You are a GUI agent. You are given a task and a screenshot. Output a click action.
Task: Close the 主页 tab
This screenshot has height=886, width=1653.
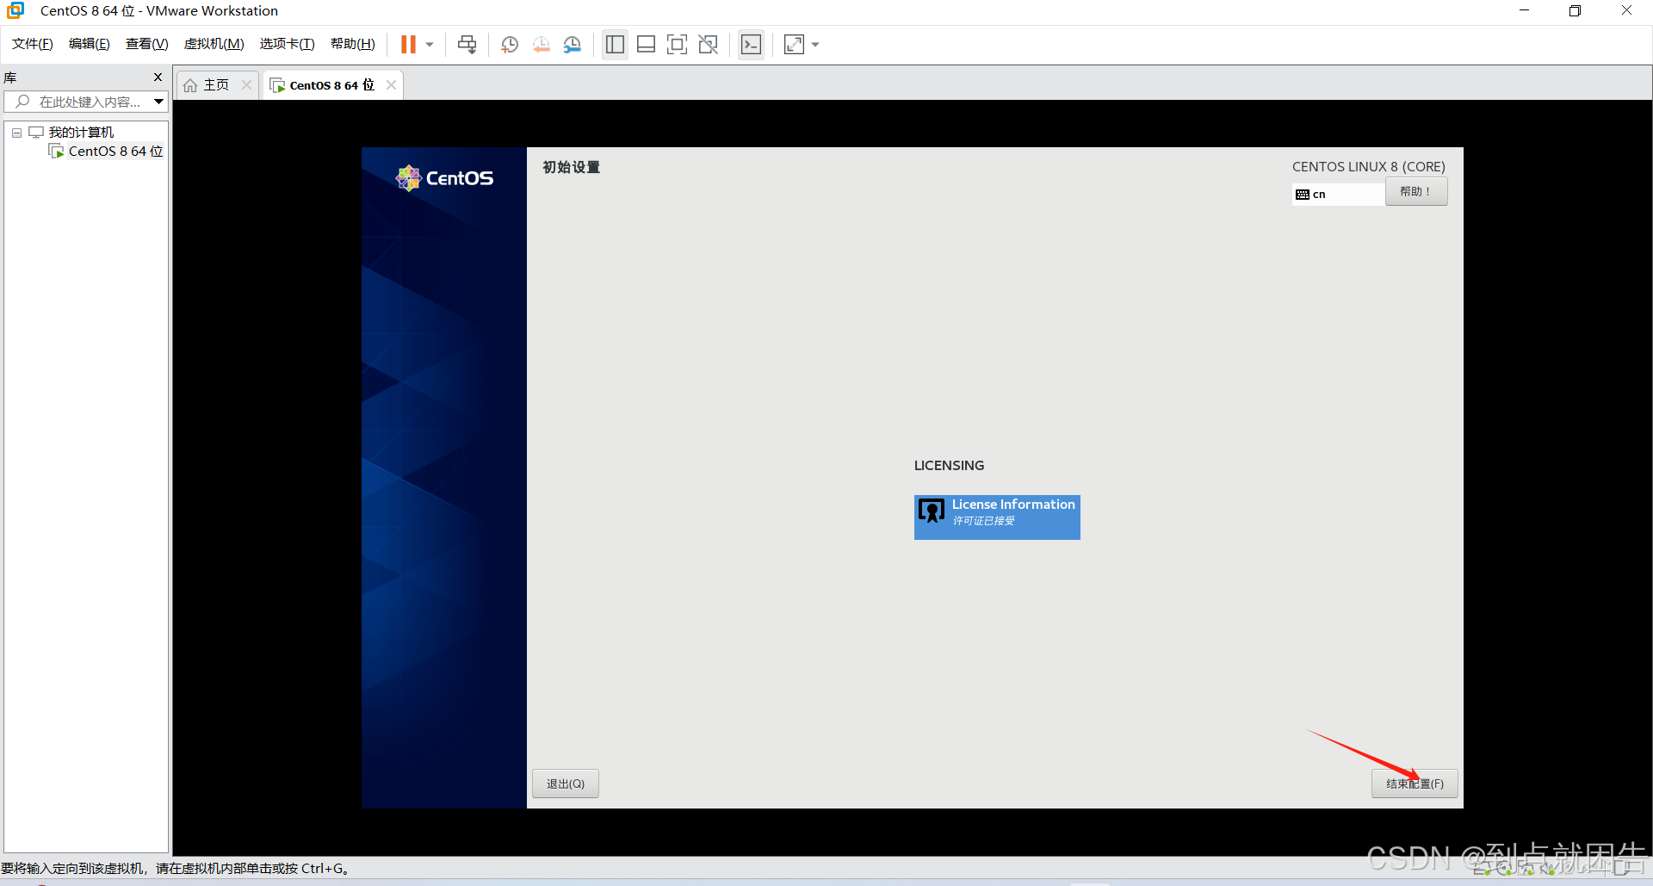point(246,84)
